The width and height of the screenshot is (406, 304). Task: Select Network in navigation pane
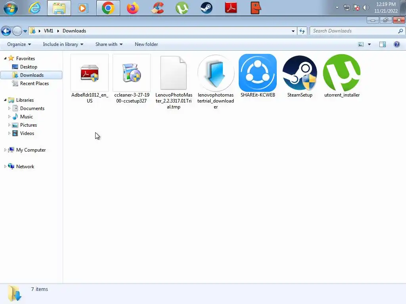25,167
